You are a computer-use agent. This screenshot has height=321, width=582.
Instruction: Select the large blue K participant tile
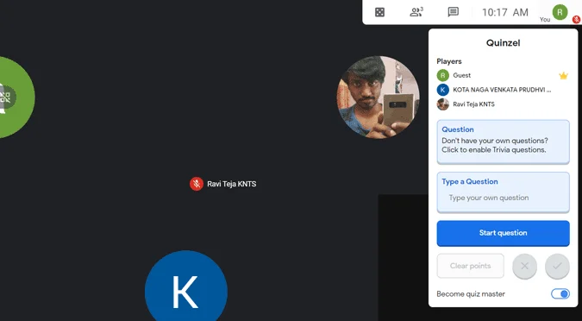(186, 286)
